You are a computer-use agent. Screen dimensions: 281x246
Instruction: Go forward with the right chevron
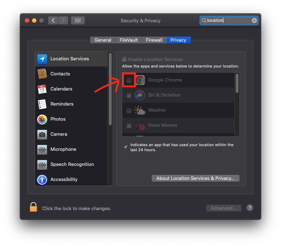click(x=63, y=20)
